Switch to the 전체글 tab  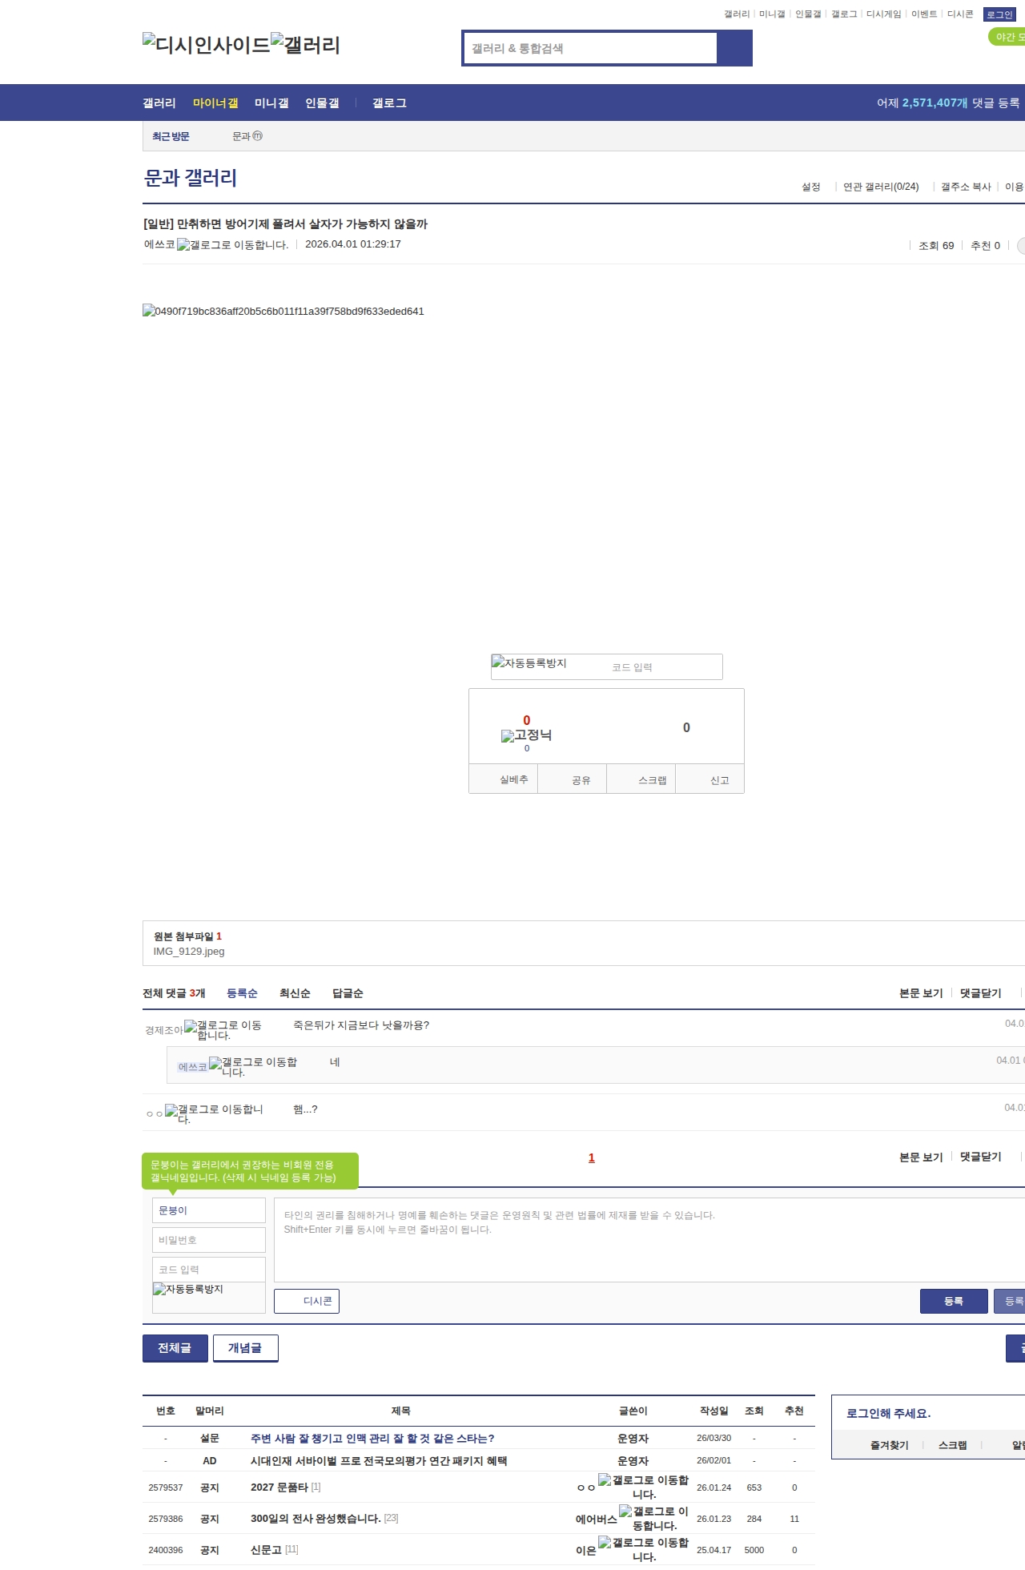click(175, 1348)
